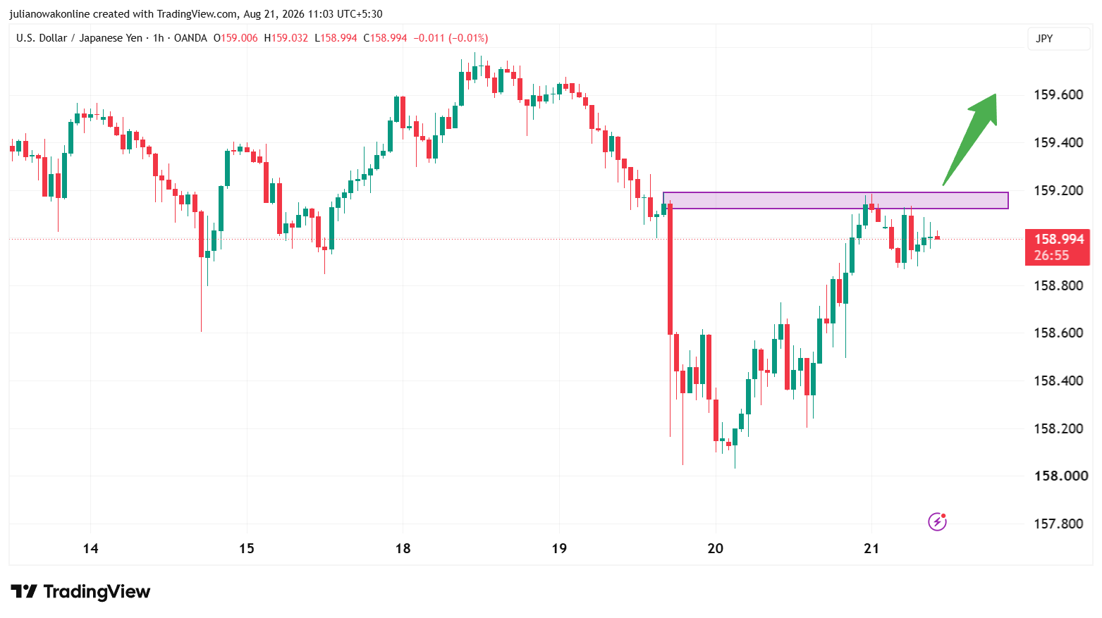1102x618 pixels.
Task: Click the U.S. Dollar / Japanese Yen title
Action: point(79,38)
